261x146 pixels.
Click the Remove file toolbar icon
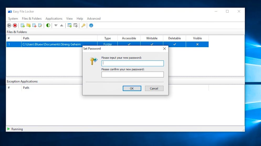[x=34, y=25]
